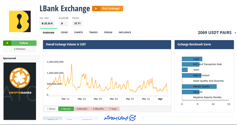Viewport: 237px width, 125px height.
Task: Open the 6 followers link
Action: coord(19,49)
